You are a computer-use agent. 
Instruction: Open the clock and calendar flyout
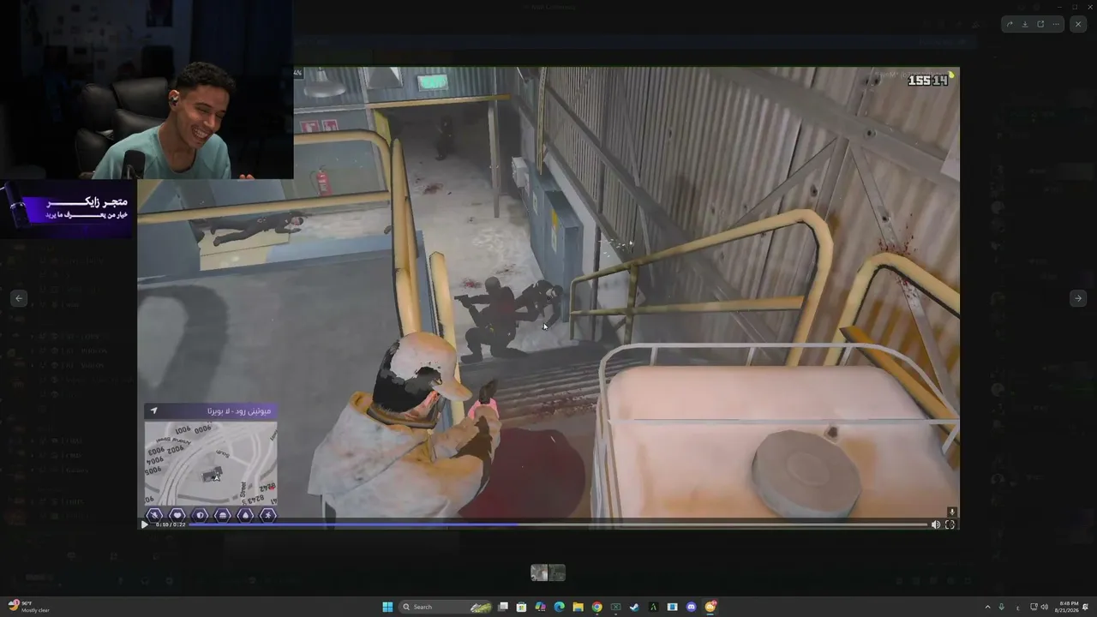[x=1069, y=607]
